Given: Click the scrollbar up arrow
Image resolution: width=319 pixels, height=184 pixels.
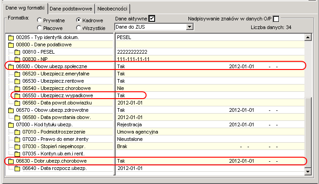Looking at the screenshot, I should 308,37.
